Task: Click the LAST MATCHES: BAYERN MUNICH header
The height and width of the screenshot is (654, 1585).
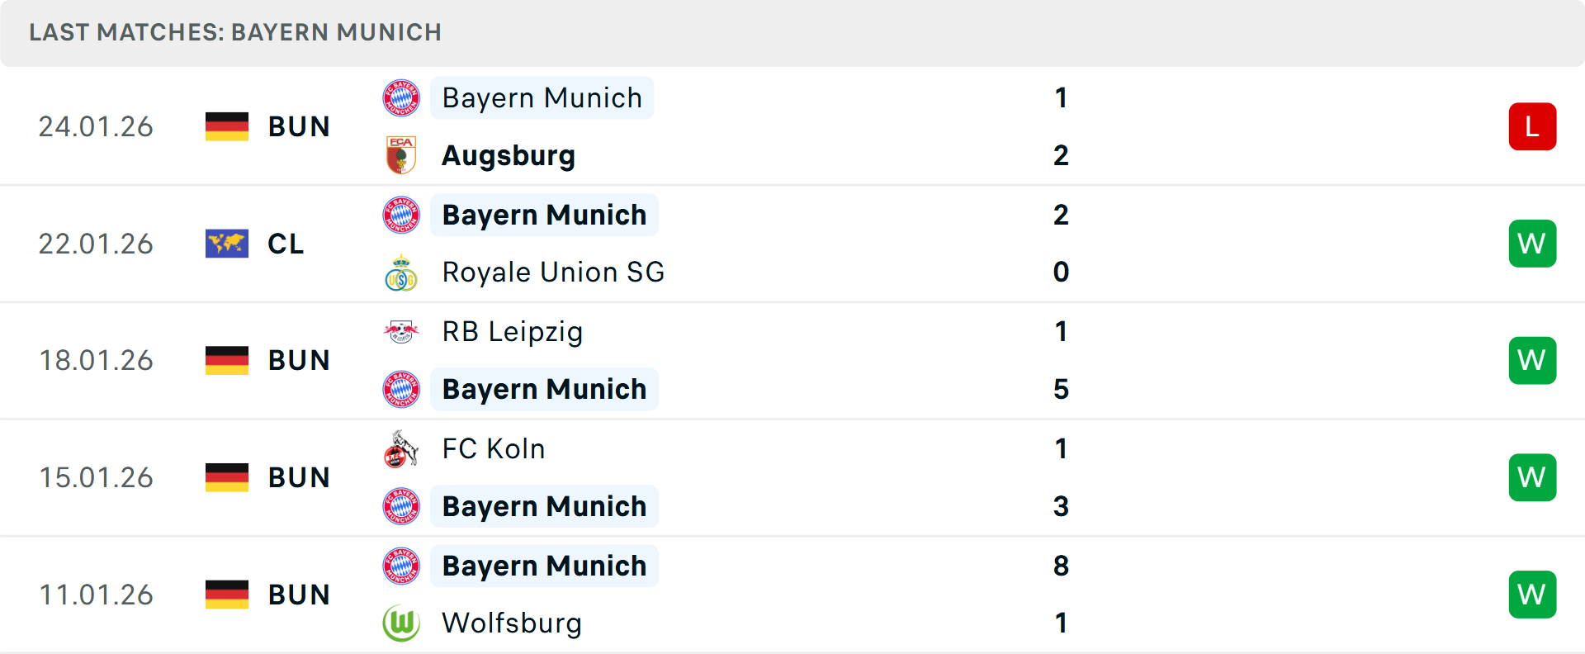Action: pyautogui.click(x=236, y=32)
